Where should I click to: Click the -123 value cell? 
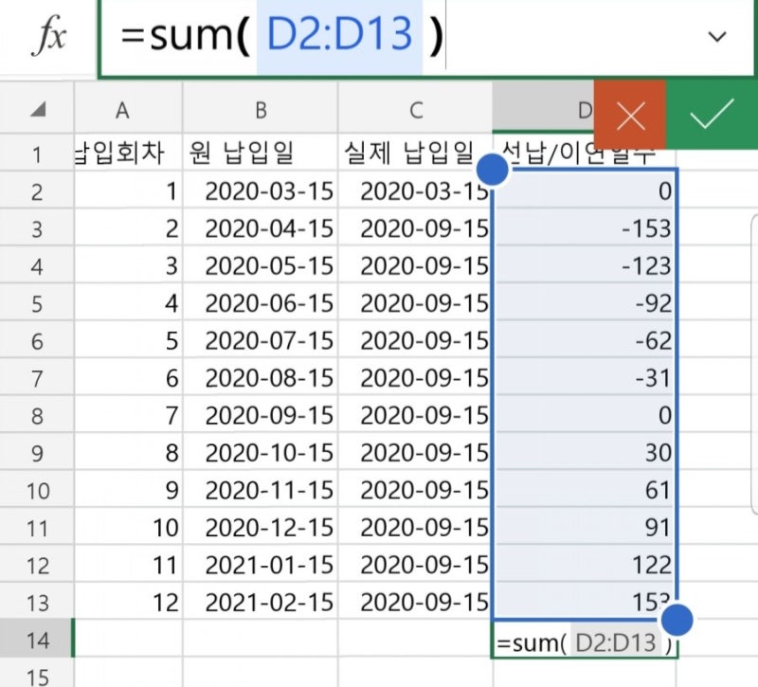pos(584,266)
